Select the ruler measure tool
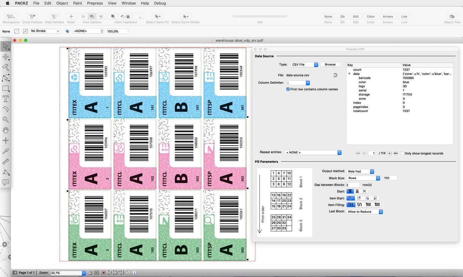The width and height of the screenshot is (463, 277). pos(6,162)
